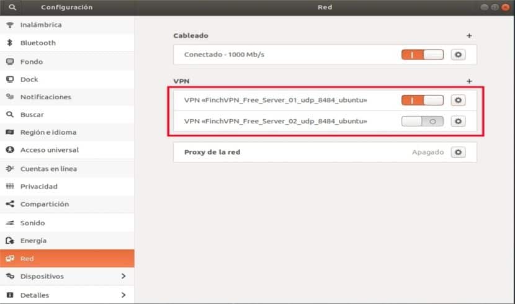Viewport: 515px width, 304px height.
Task: Open gear settings for FinchVPN_Free_Server_02
Action: tap(458, 121)
